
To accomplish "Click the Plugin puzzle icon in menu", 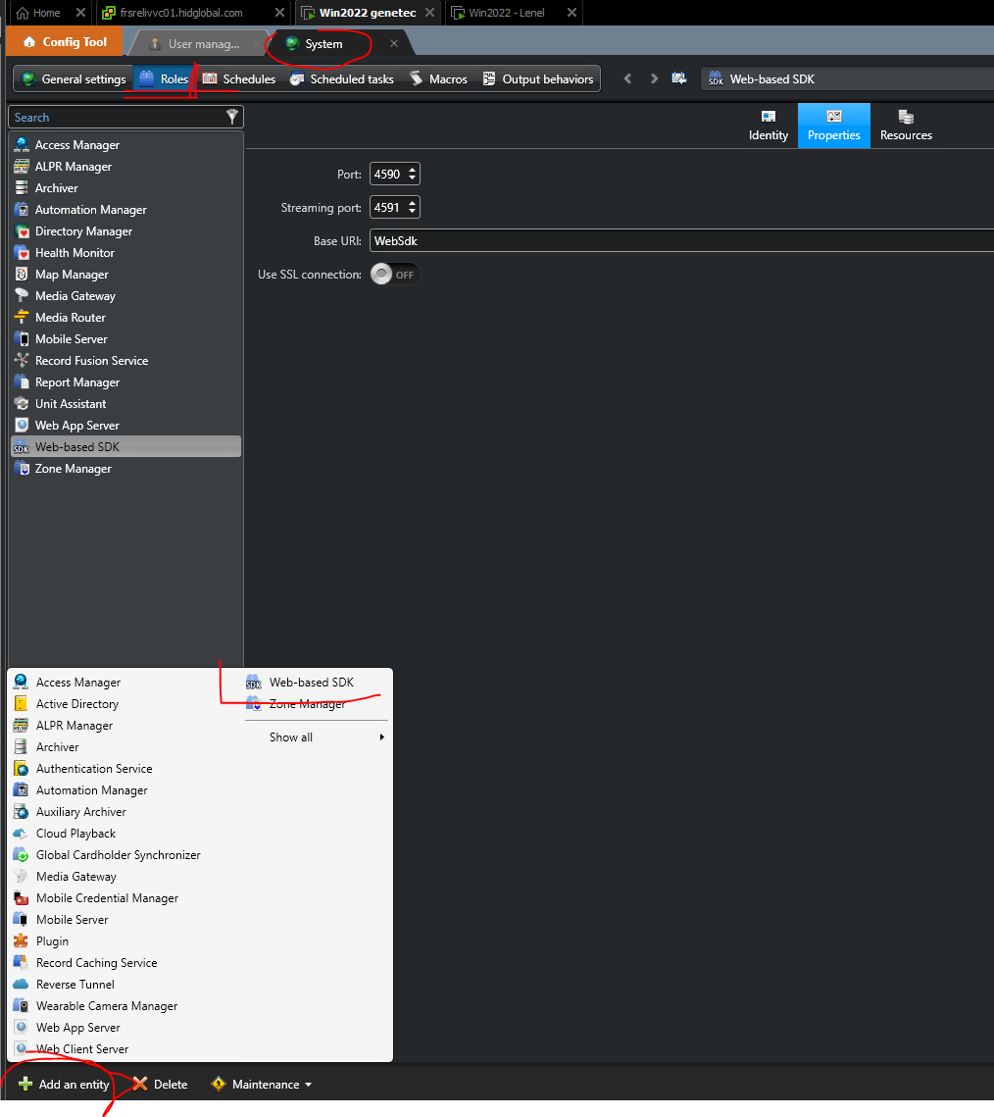I will (x=21, y=941).
